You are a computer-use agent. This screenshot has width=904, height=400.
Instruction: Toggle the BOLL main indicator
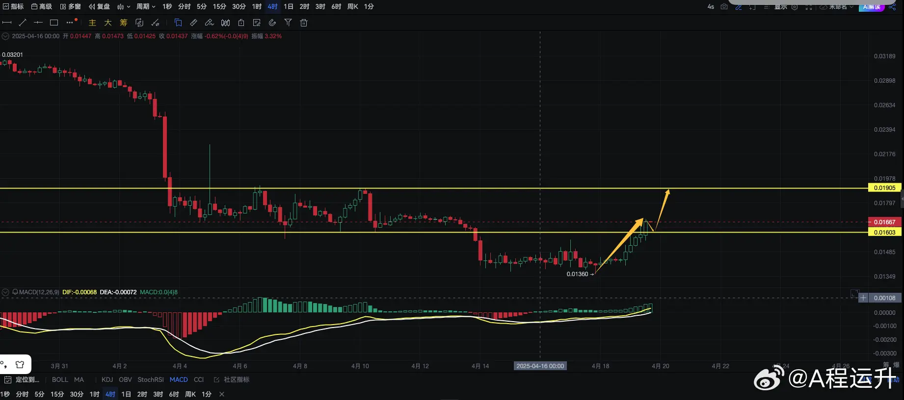(x=60, y=379)
